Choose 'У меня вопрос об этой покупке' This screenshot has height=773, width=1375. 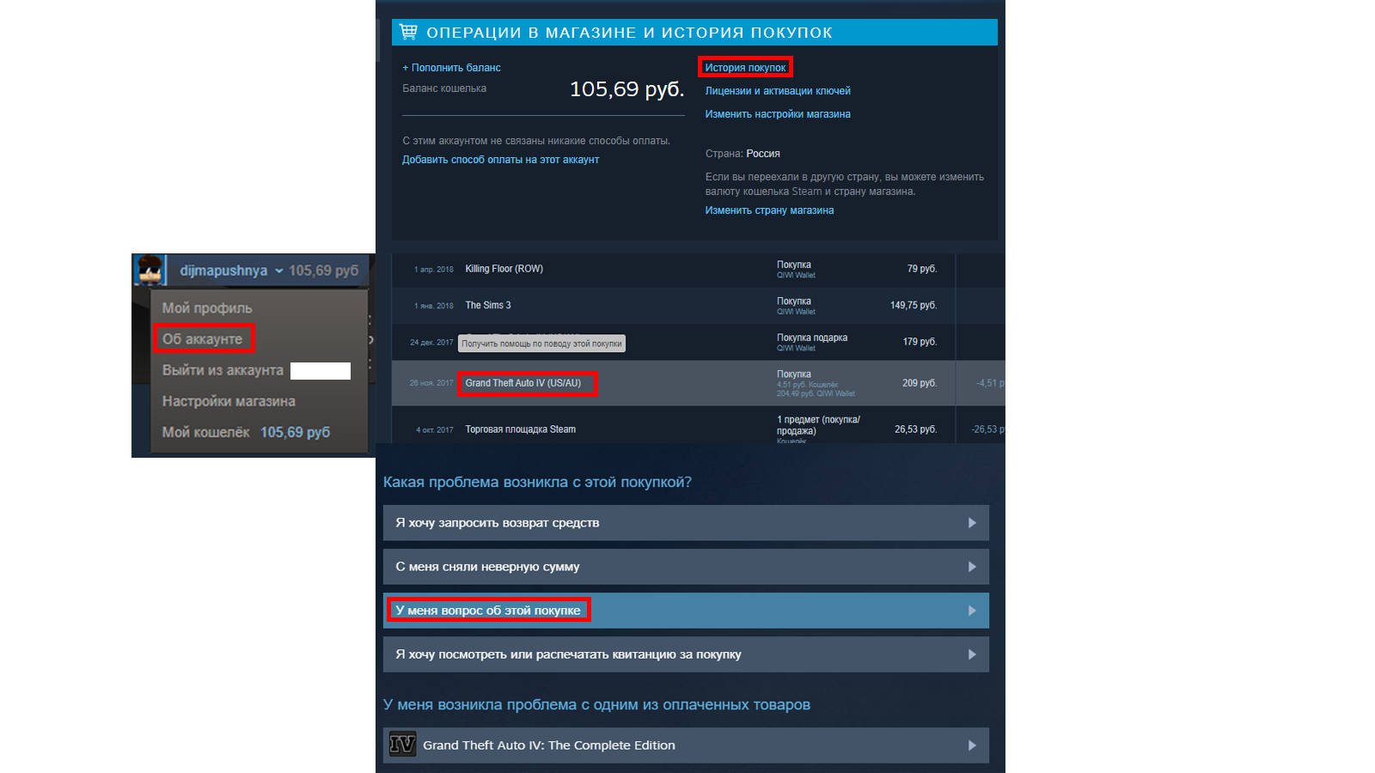(x=686, y=610)
